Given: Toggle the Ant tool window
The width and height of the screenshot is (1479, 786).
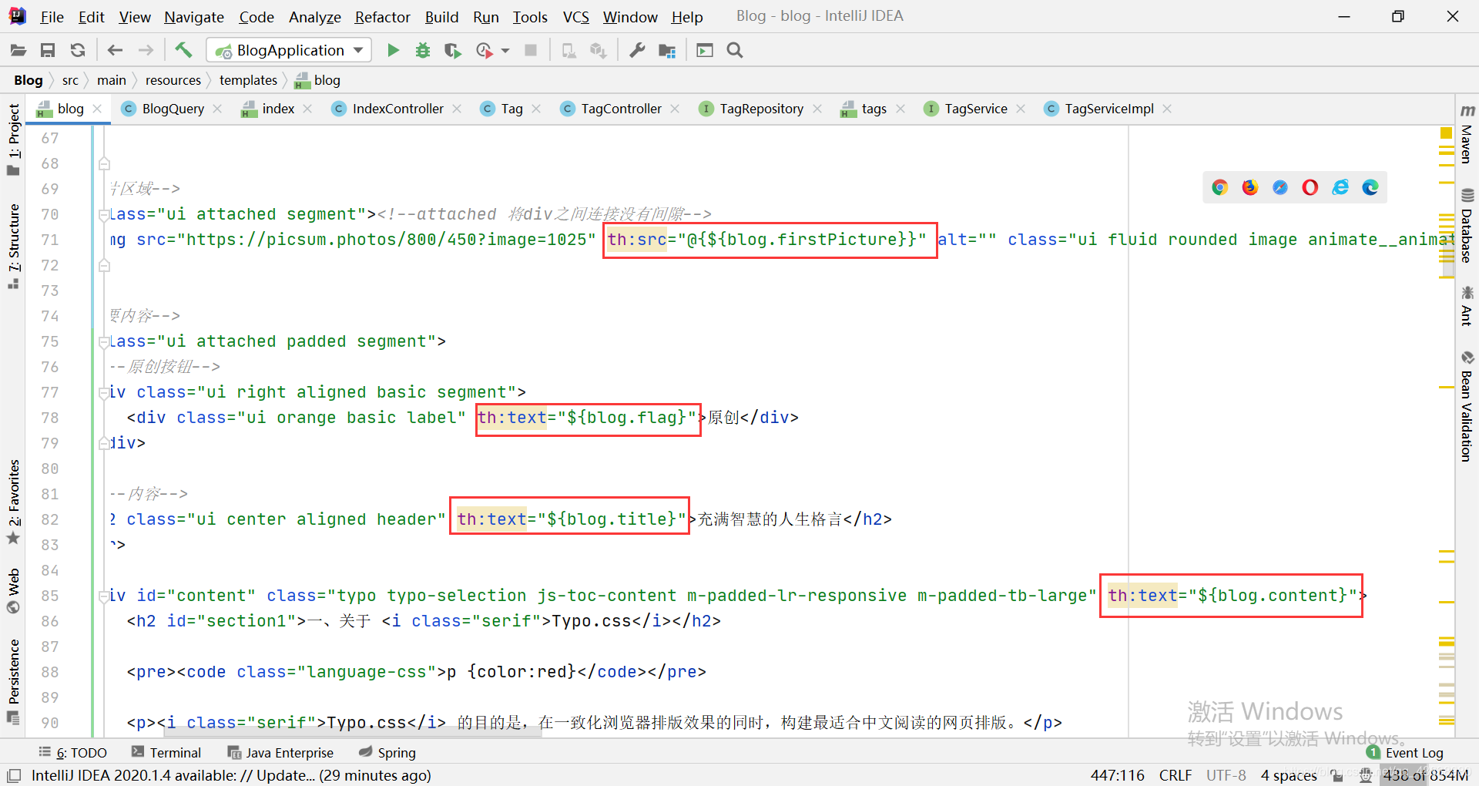Looking at the screenshot, I should (1467, 306).
